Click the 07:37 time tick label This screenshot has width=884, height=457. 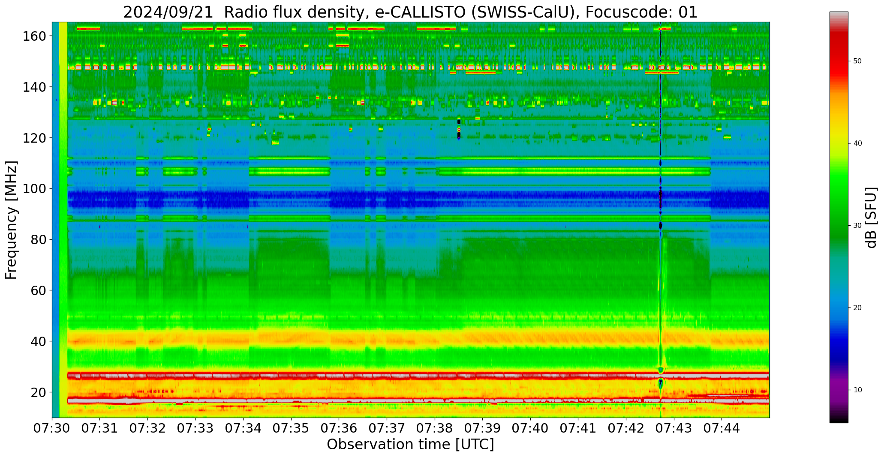[x=387, y=428]
